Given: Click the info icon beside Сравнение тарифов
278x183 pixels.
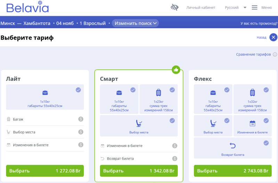Looking at the screenshot, I should (x=275, y=55).
